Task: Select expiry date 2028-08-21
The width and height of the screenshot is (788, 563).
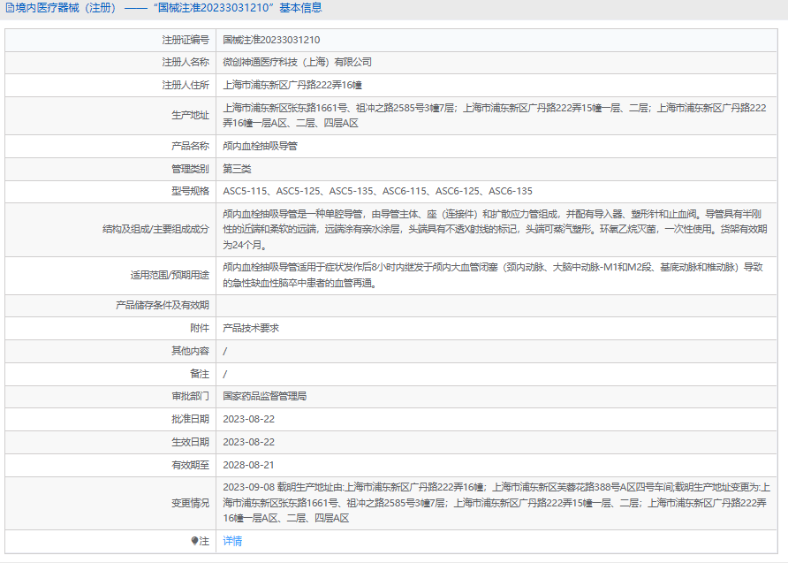Action: point(249,465)
